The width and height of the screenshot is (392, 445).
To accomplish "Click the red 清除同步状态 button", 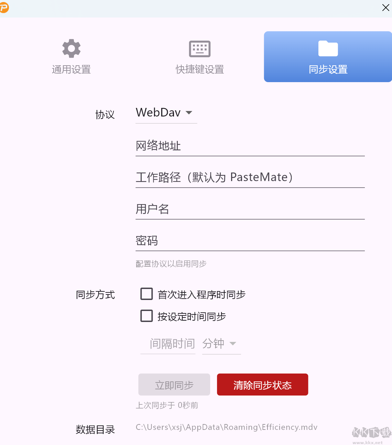I will 262,385.
